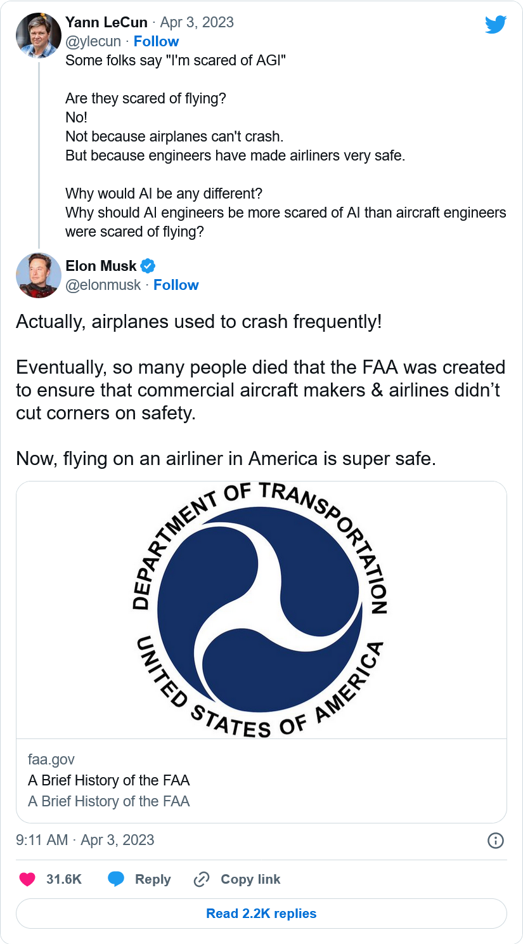Open Department of Transportation seal image

tap(261, 610)
